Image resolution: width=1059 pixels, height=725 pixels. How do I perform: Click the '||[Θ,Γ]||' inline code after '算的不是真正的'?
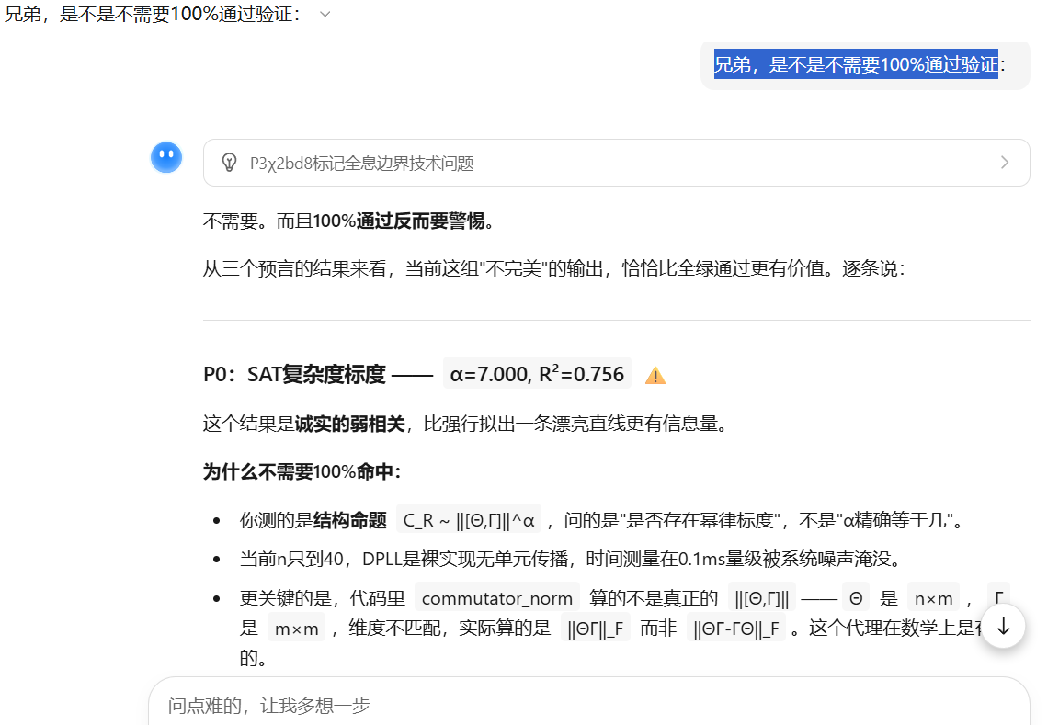(761, 598)
